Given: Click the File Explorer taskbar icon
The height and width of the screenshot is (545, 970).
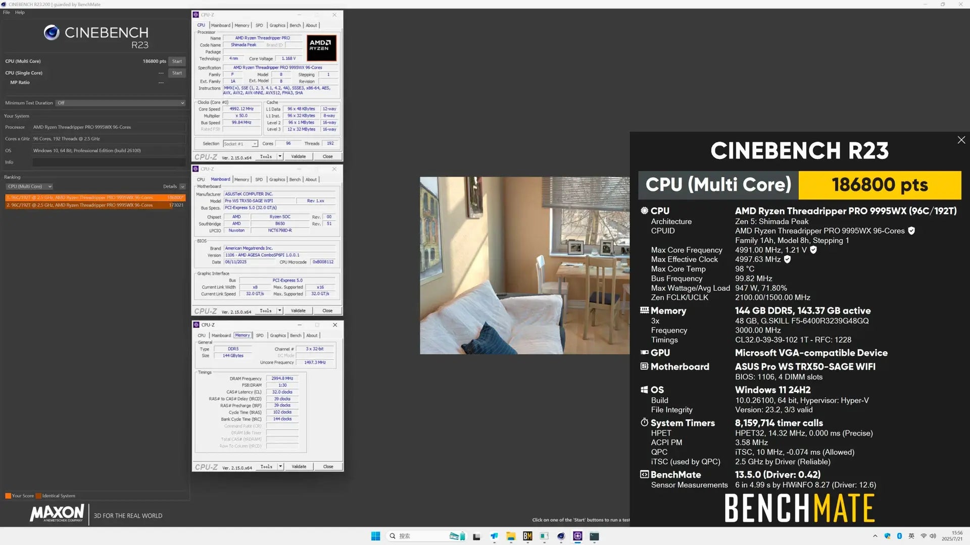Looking at the screenshot, I should point(510,536).
